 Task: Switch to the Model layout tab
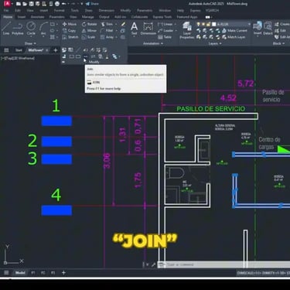point(20,272)
